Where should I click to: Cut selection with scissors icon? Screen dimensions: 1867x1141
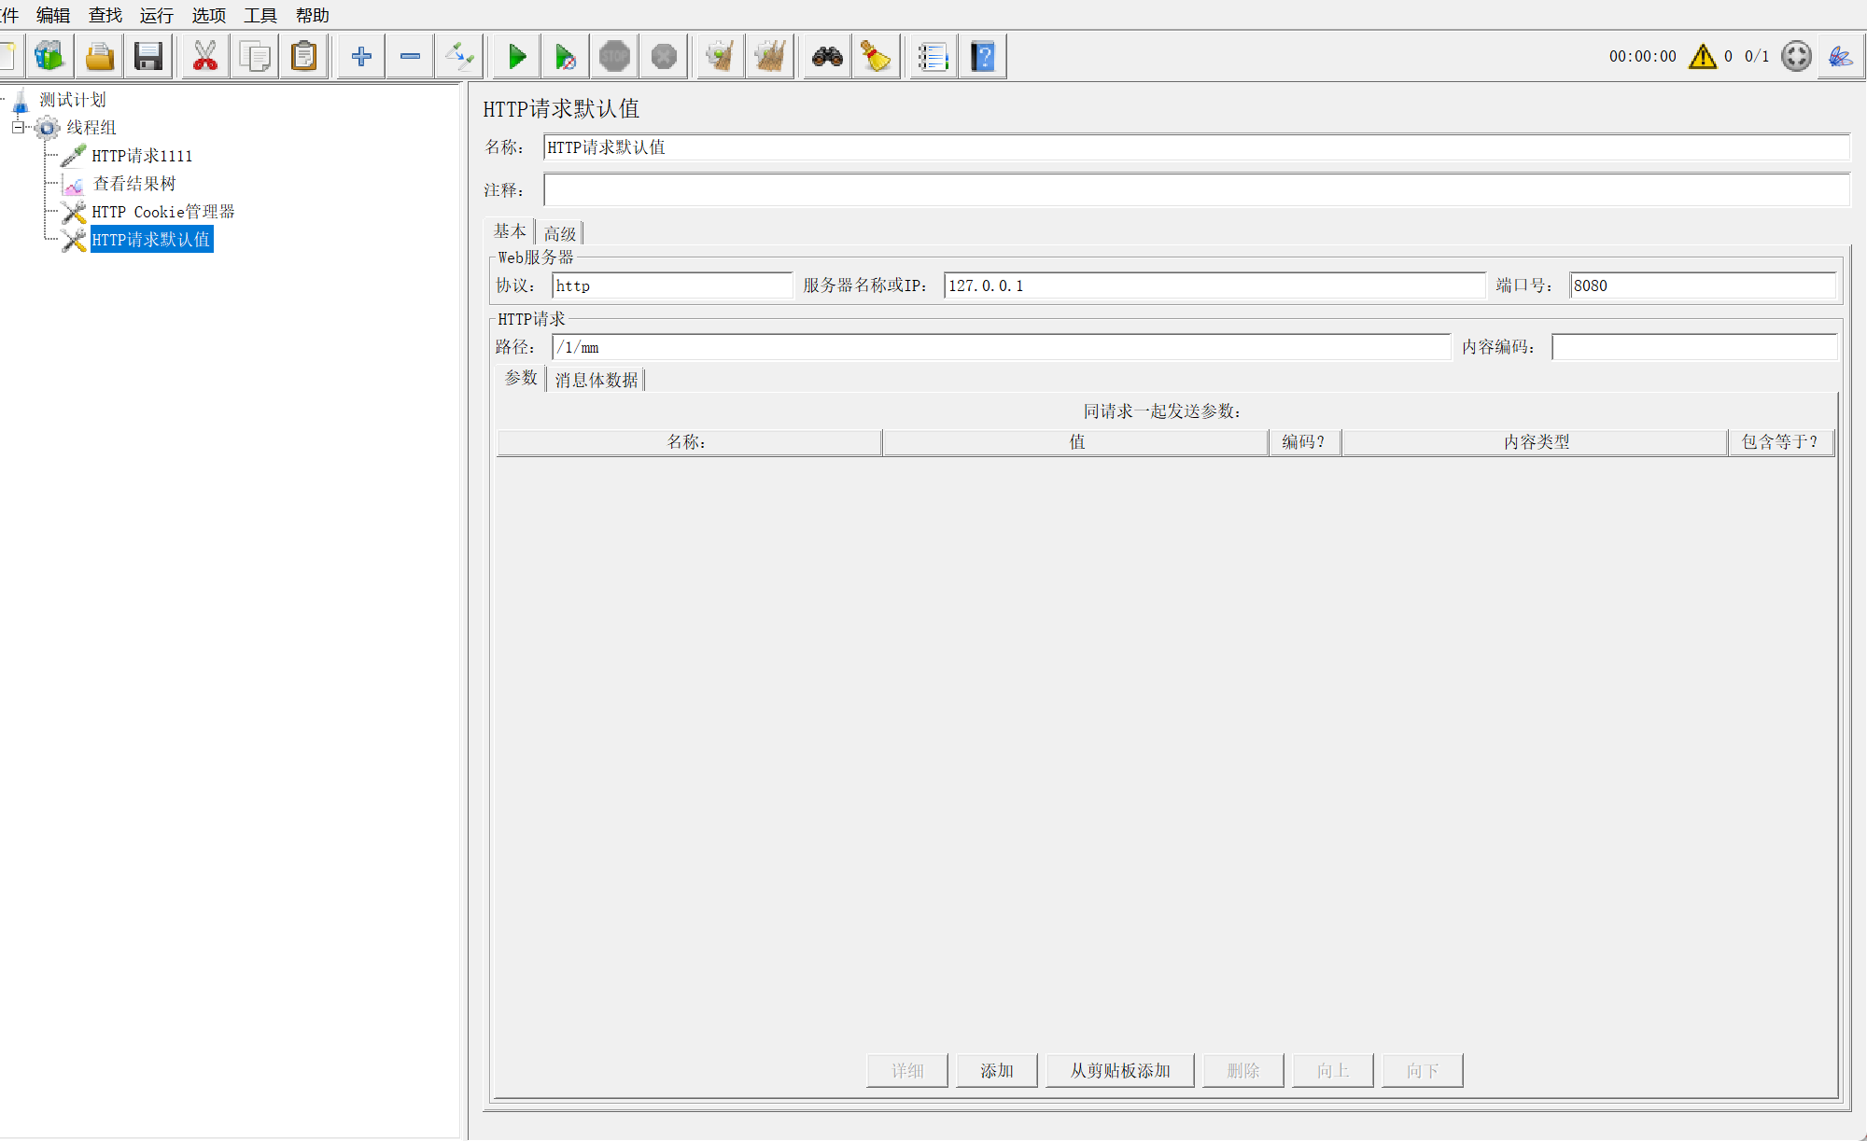coord(205,57)
